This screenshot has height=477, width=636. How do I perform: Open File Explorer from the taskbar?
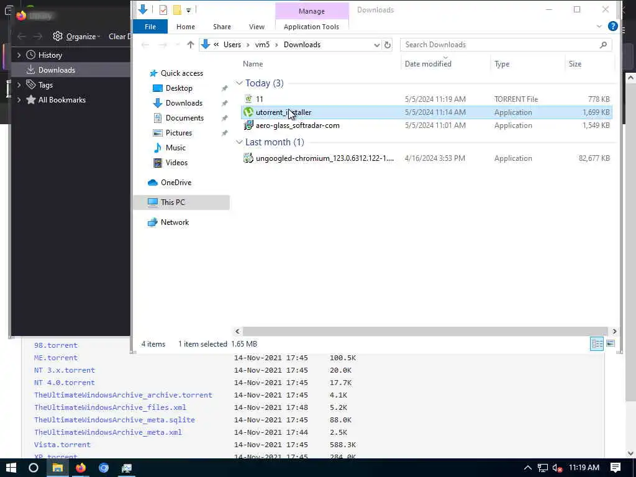click(x=57, y=468)
